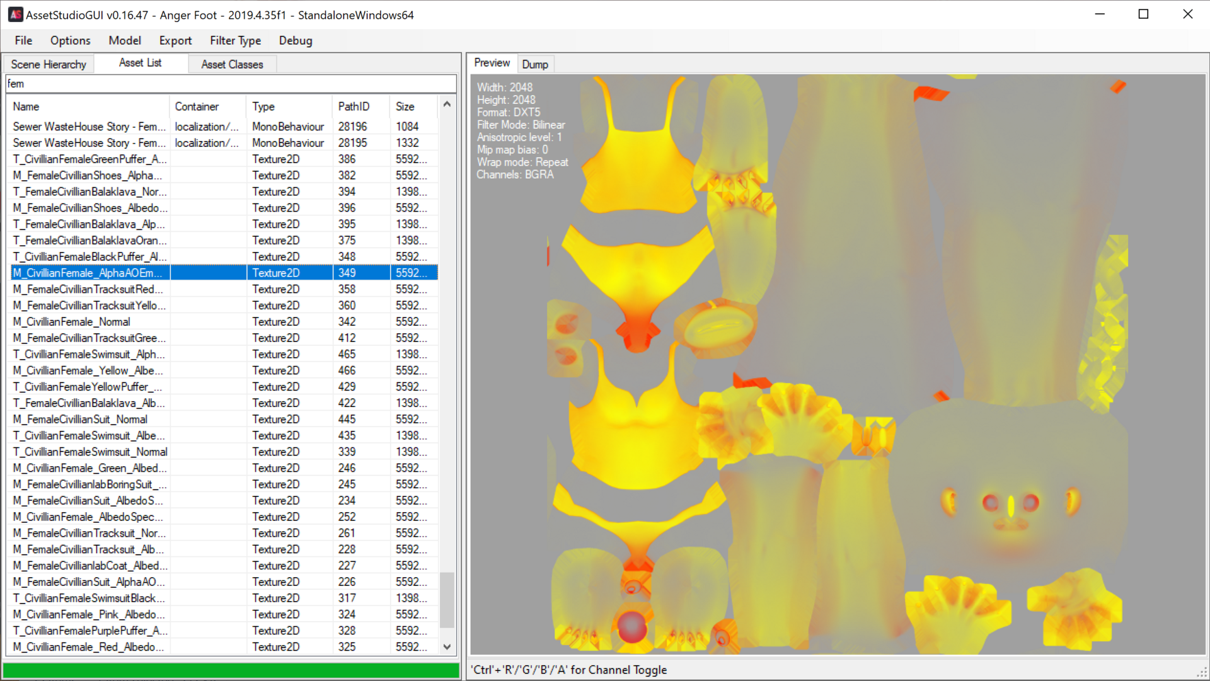Image resolution: width=1210 pixels, height=681 pixels.
Task: Click the asset list scroll up arrow
Action: tap(447, 105)
